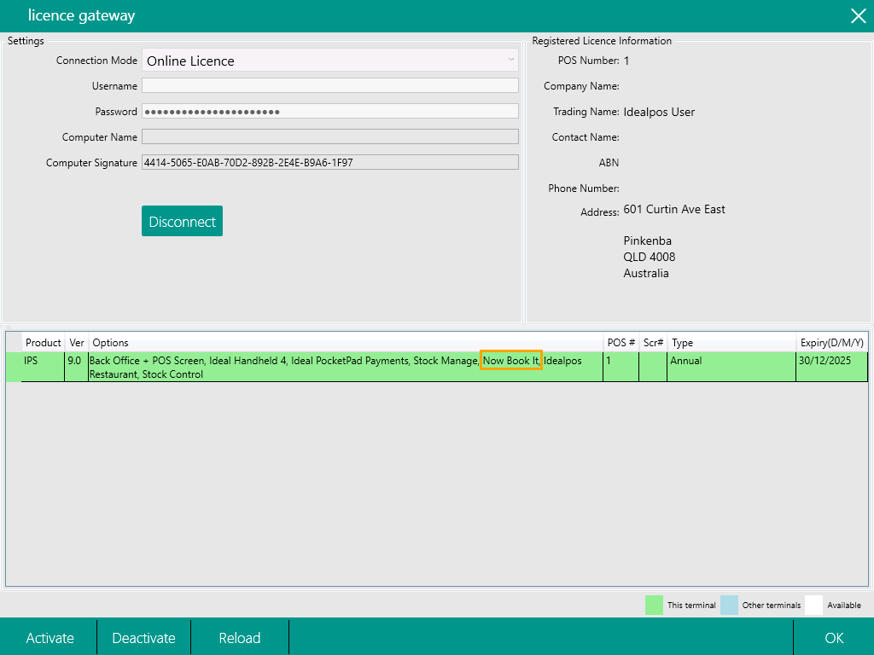Click the green This terminal legend swatch
The height and width of the screenshot is (655, 874).
(655, 605)
